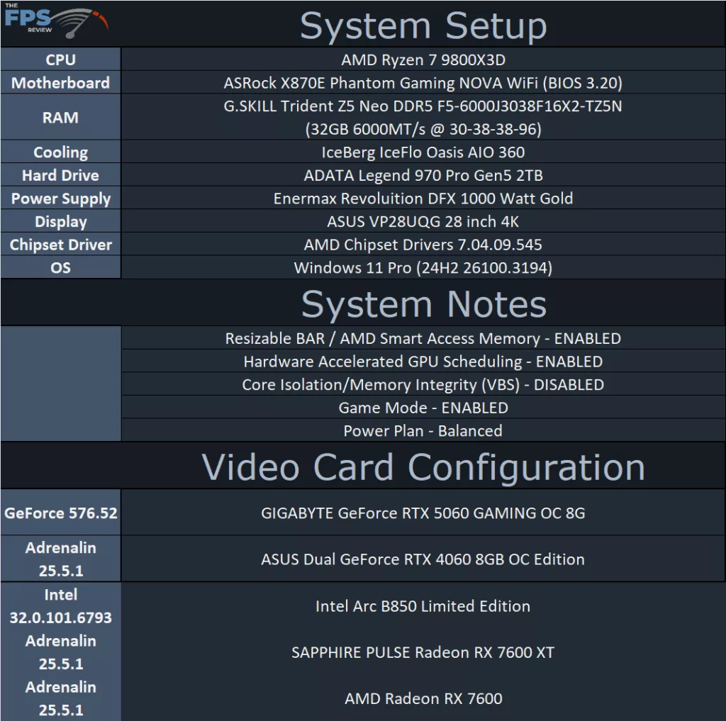Select the Game Mode - ENABLED line
Image resolution: width=726 pixels, height=721 pixels.
[423, 408]
